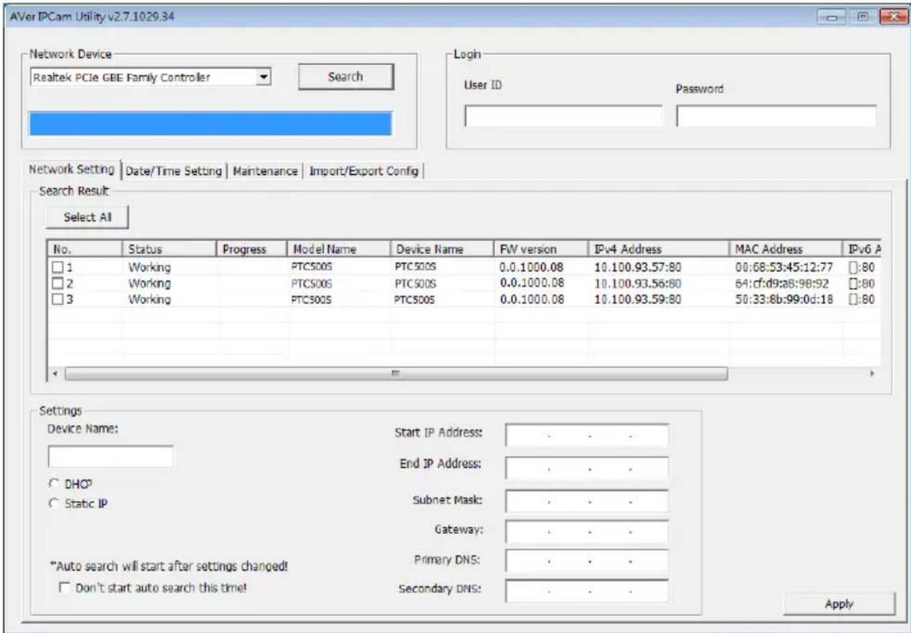Screen dimensions: 911x633
Task: Select the DHCP radio button
Action: click(x=53, y=483)
